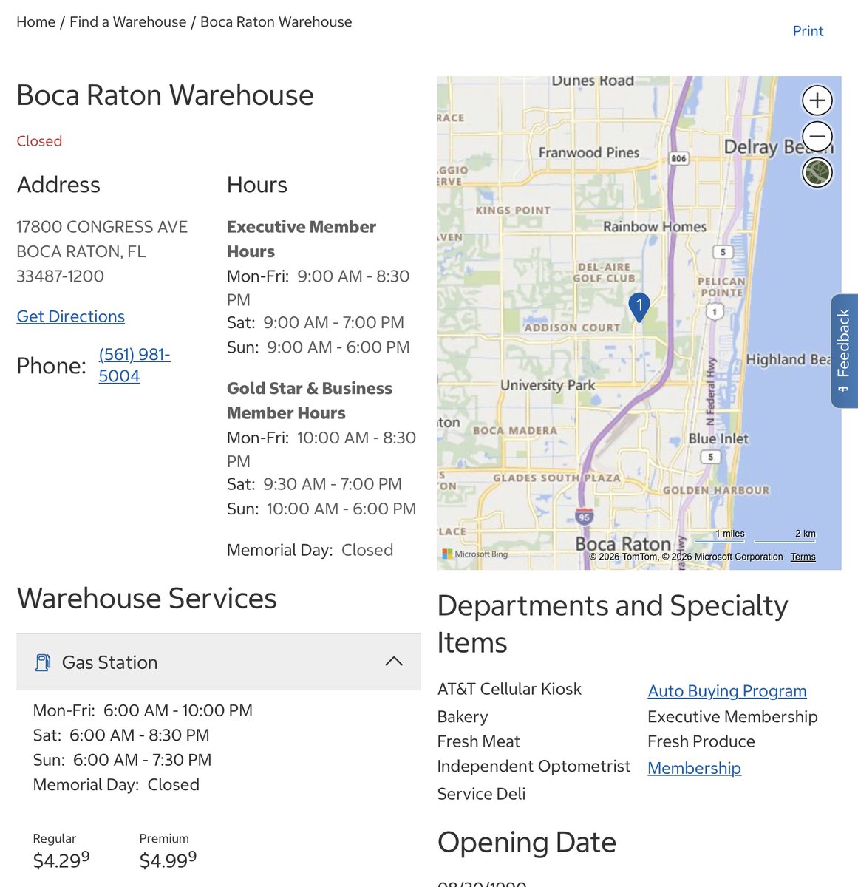Screen dimensions: 858x887
Task: Select the Service Deli item
Action: 481,794
